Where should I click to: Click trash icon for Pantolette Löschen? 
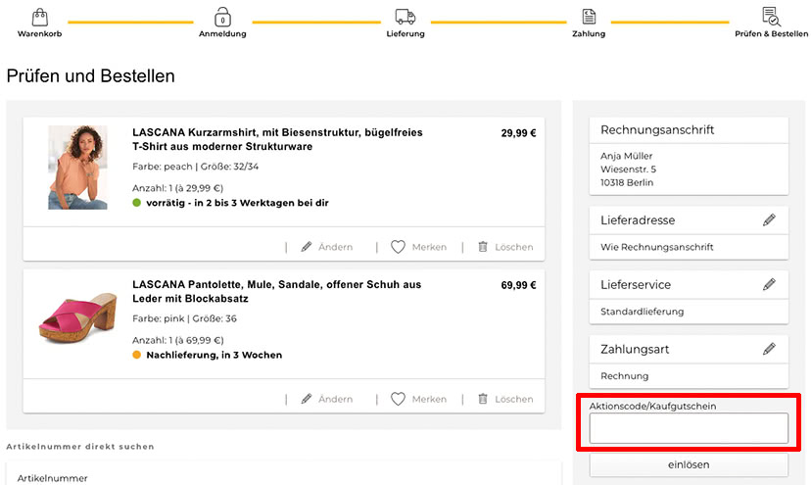point(483,399)
